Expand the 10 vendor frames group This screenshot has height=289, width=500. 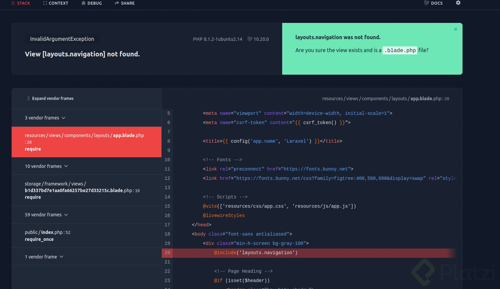coord(46,166)
